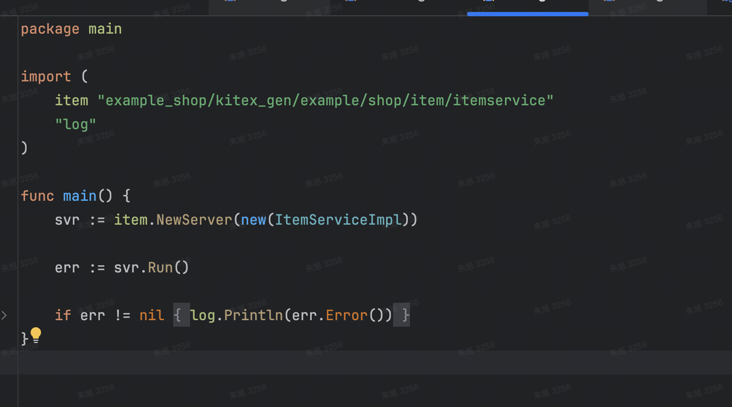Click the 'new' builtin keyword
Image resolution: width=732 pixels, height=407 pixels.
click(x=254, y=220)
